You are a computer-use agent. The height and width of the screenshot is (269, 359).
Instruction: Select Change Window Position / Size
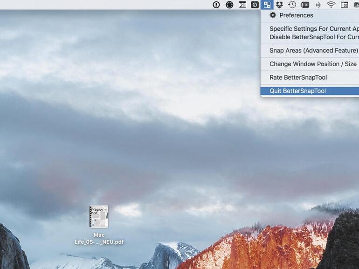(x=310, y=64)
